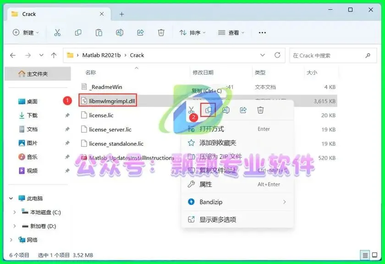This screenshot has height=264, width=385.
Task: Open the toolbar three-dot more options
Action: [262, 33]
